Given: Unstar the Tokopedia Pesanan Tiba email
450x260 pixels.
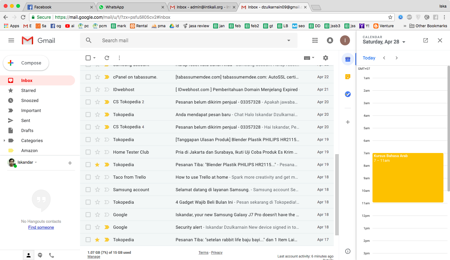Looking at the screenshot, I should 97,164.
